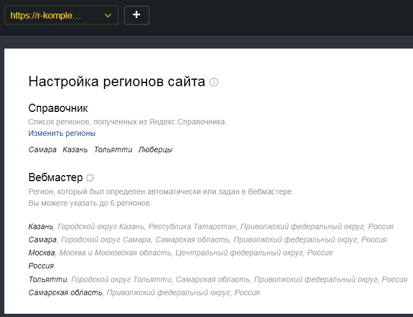Screen dimensions: 413x317
Task: Click the gear icon next to Вебмастер
Action: coord(90,178)
